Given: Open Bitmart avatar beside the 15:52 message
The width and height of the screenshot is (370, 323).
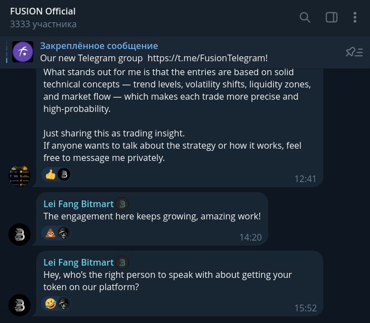Looking at the screenshot, I should click(x=19, y=304).
